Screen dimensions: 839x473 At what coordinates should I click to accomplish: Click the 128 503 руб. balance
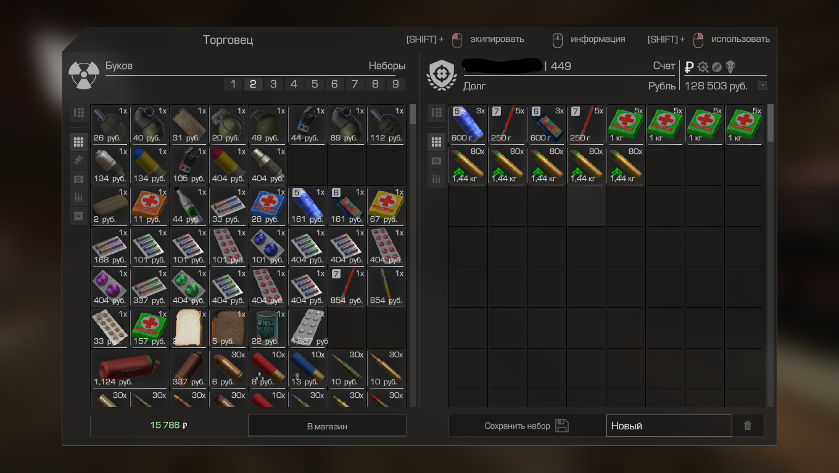pos(716,86)
